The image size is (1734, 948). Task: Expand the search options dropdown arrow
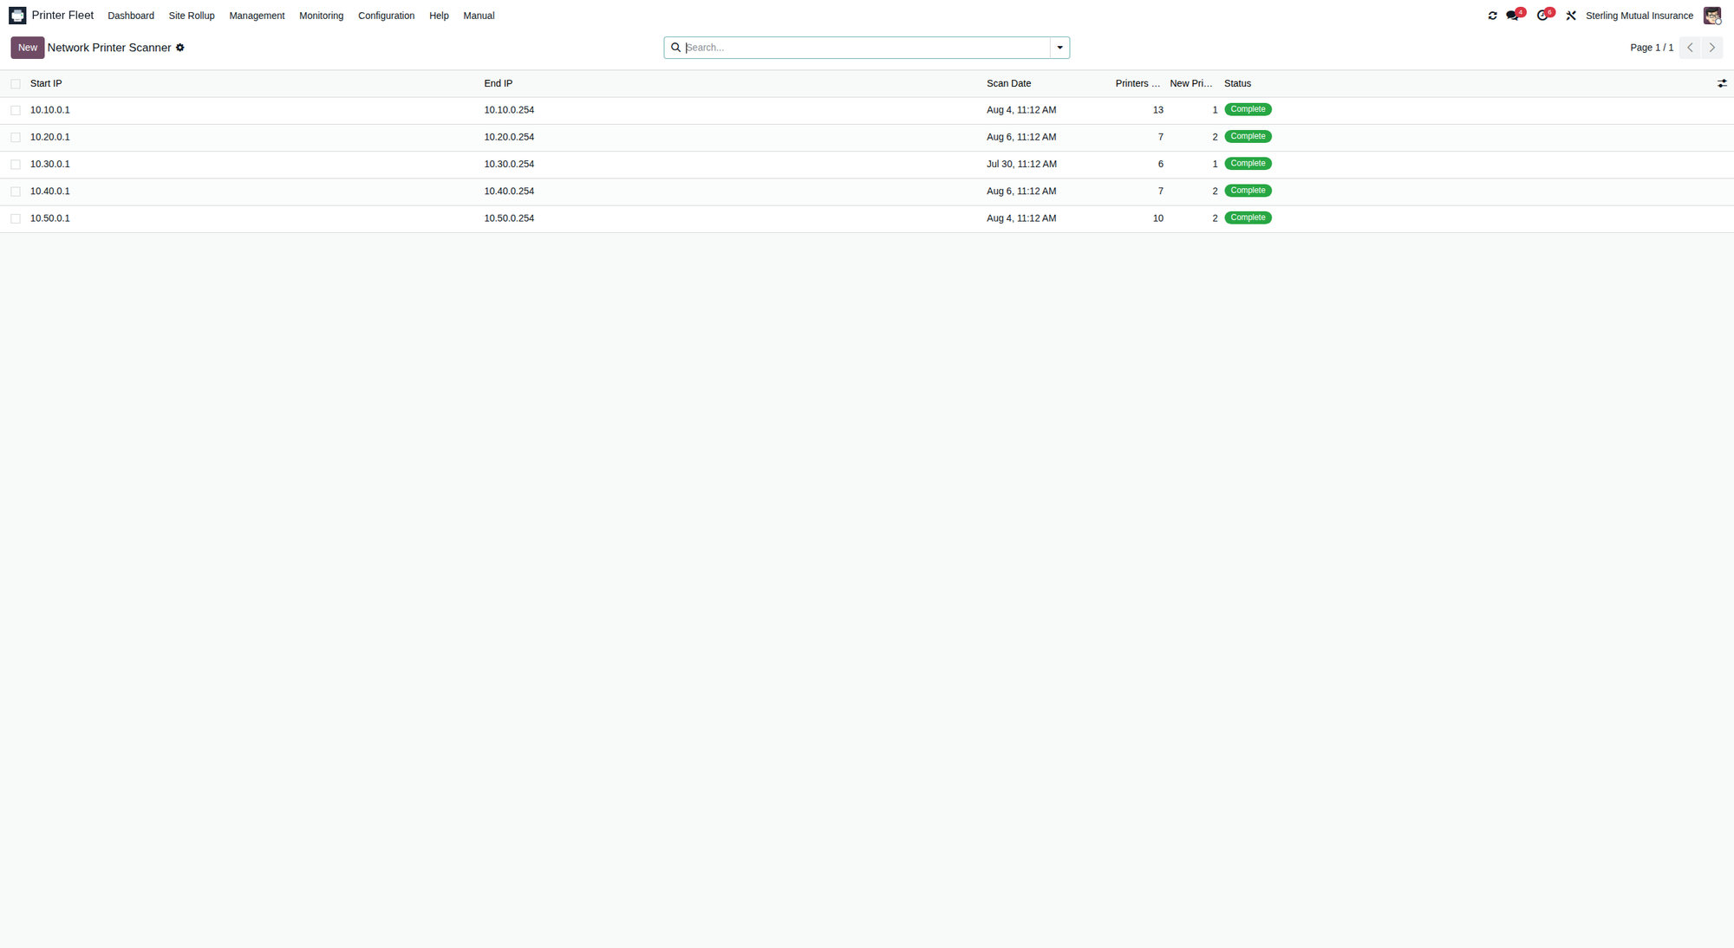point(1059,48)
